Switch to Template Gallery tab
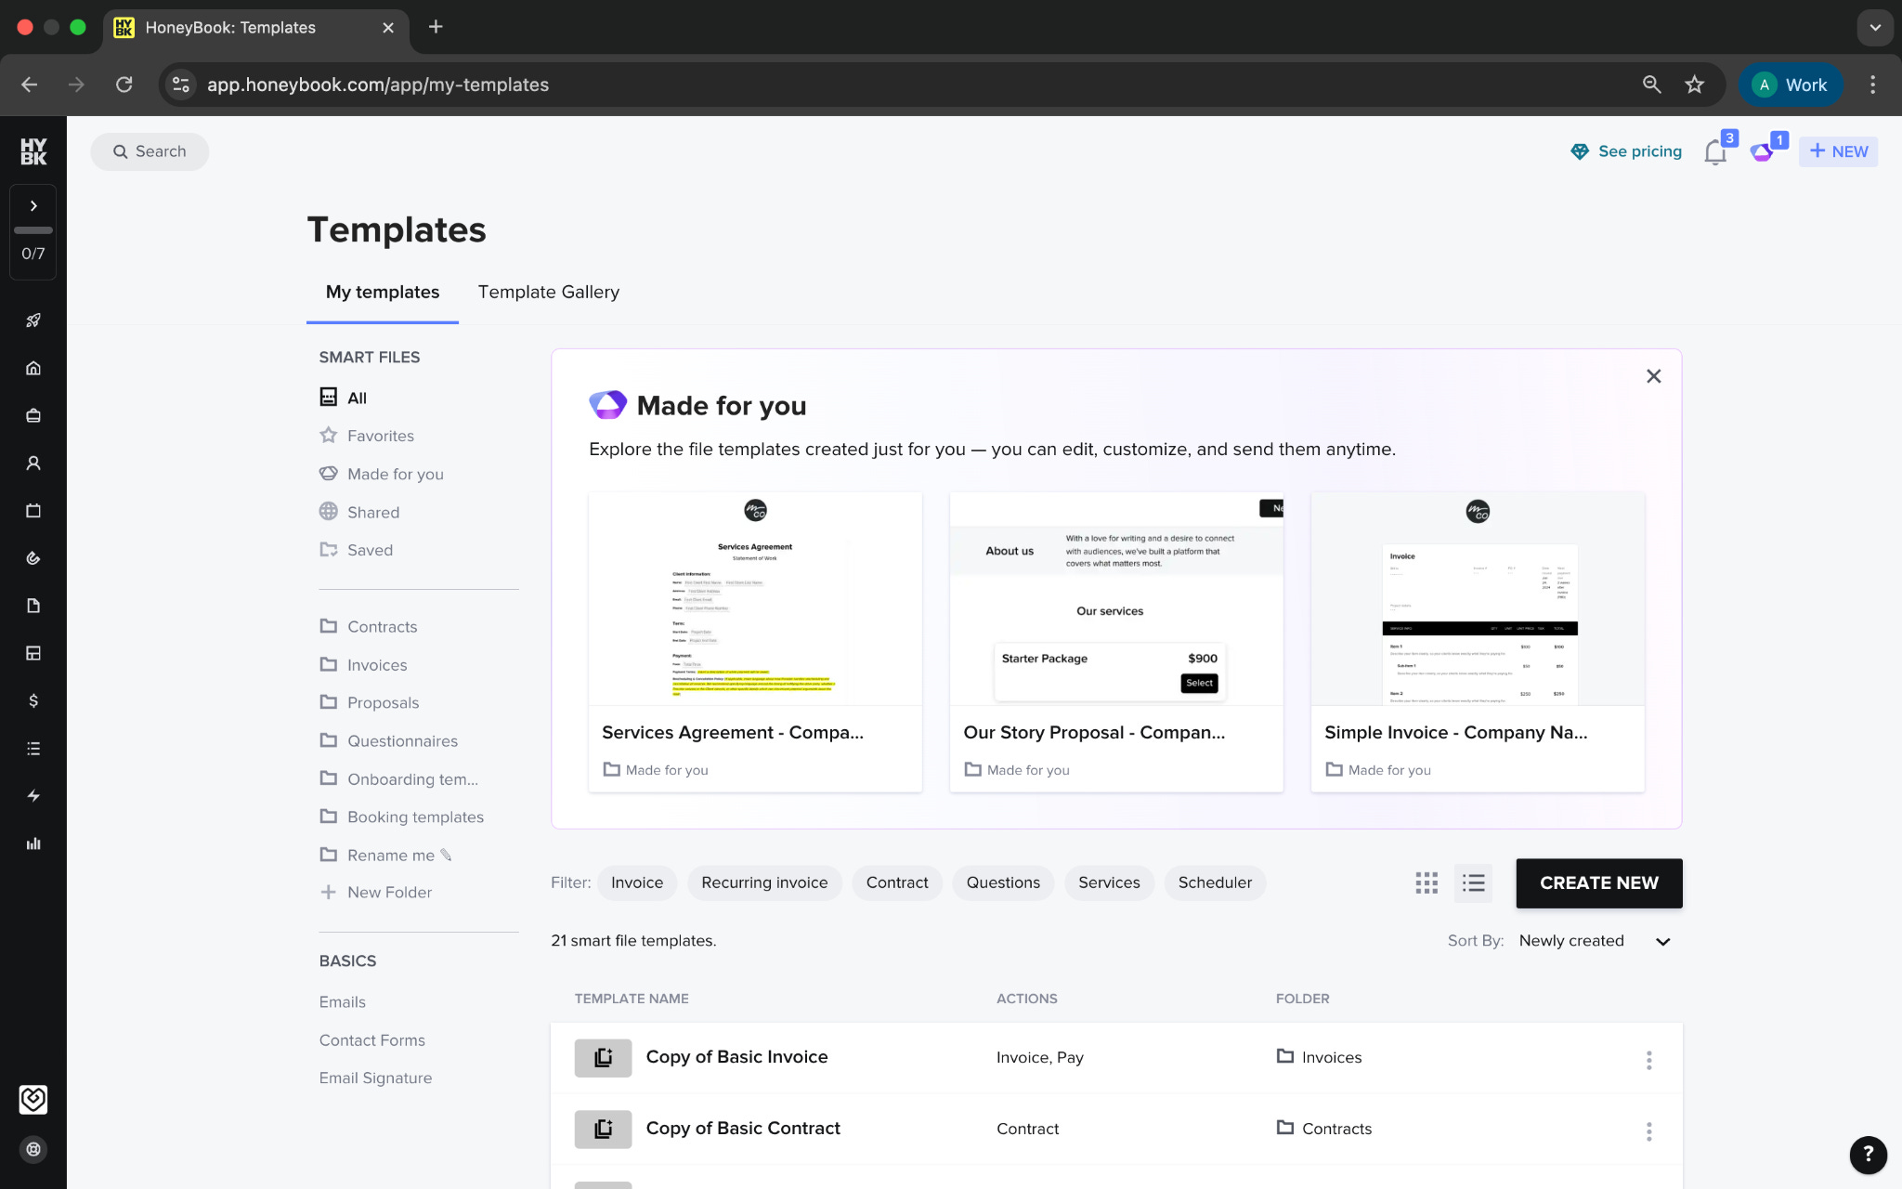 548,292
